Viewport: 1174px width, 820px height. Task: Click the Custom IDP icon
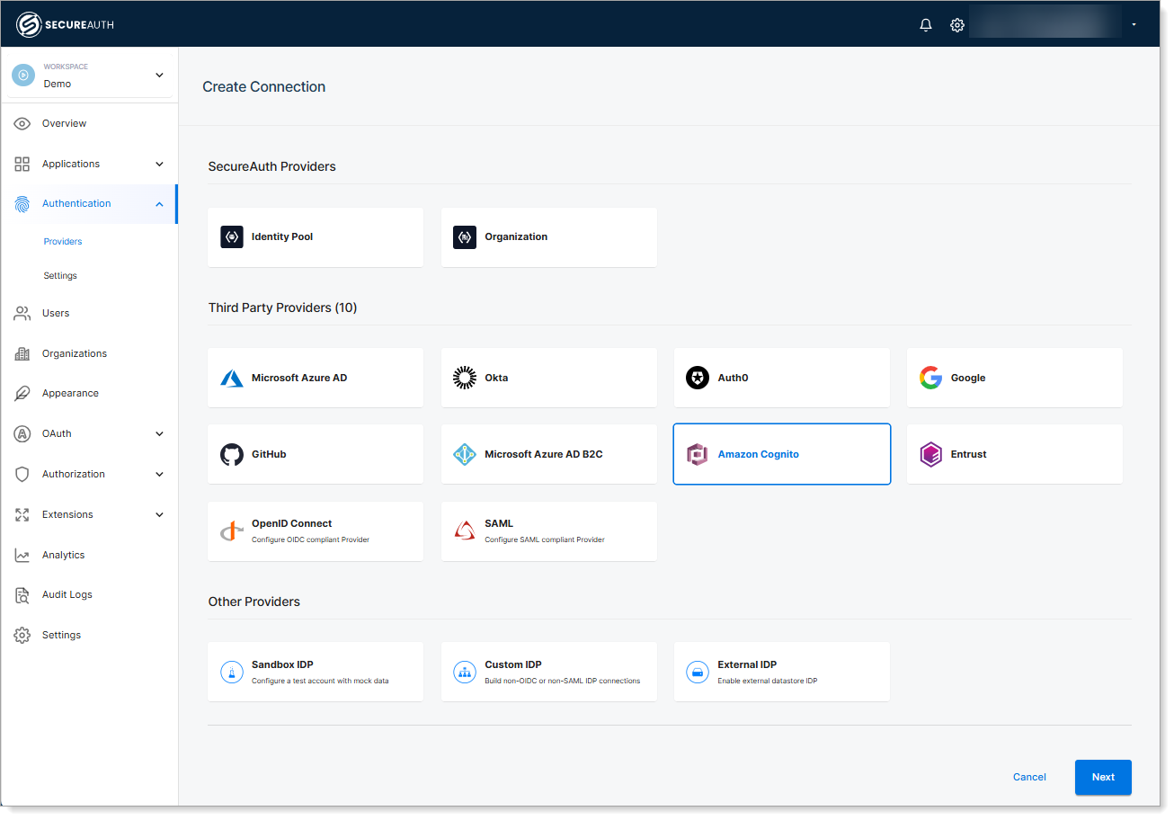[x=465, y=672]
